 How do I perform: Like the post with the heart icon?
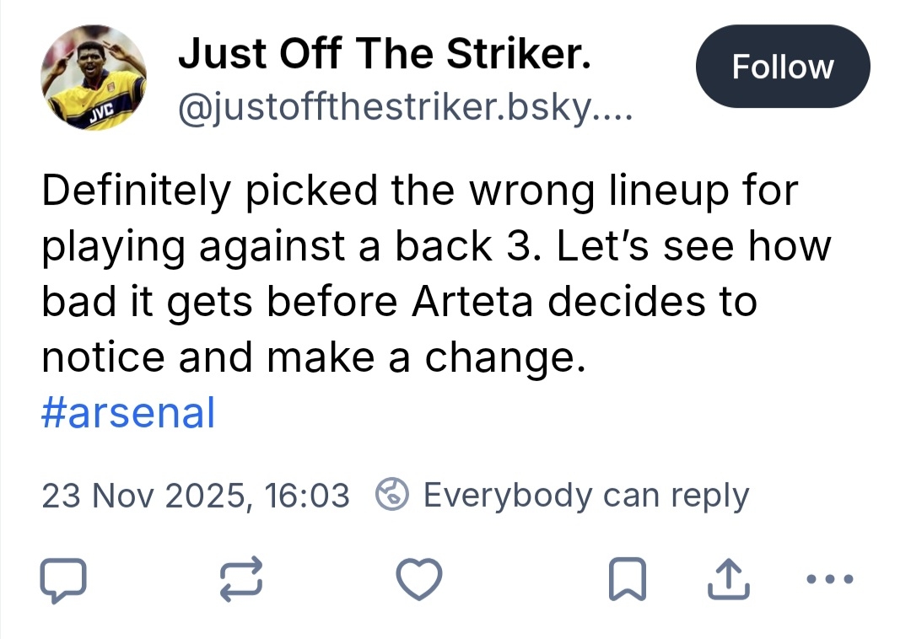point(419,581)
